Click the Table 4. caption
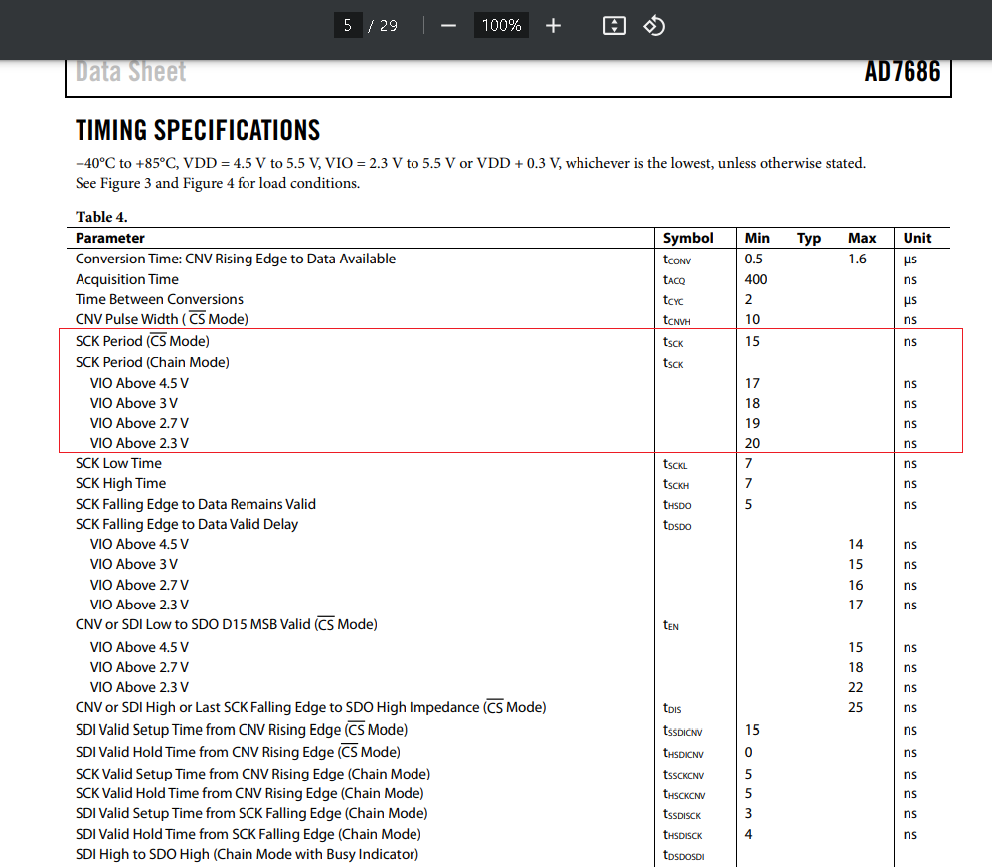This screenshot has height=867, width=992. tap(101, 217)
